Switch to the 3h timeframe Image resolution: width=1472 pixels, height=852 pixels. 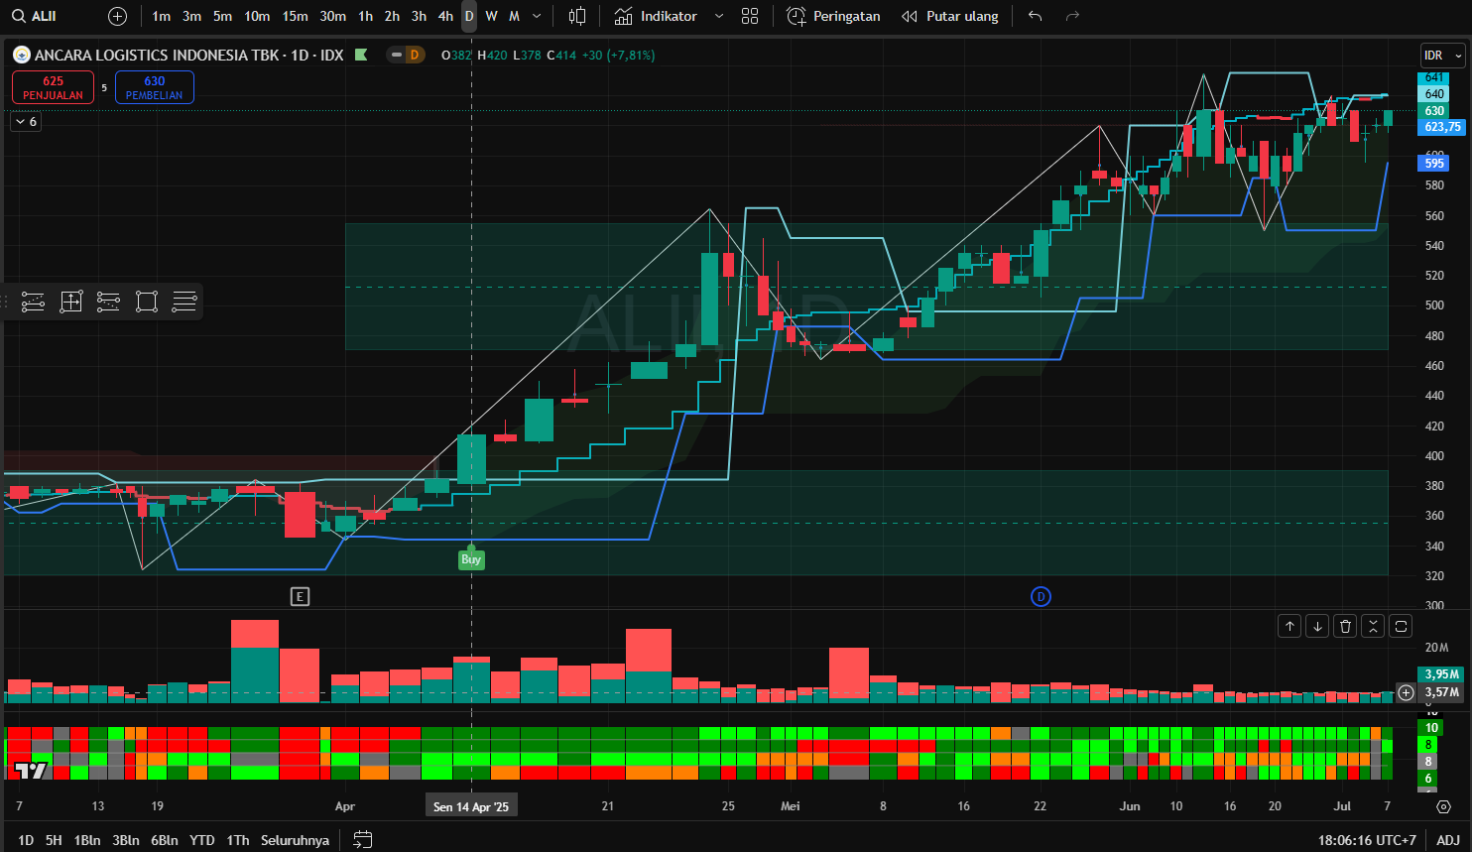[420, 16]
